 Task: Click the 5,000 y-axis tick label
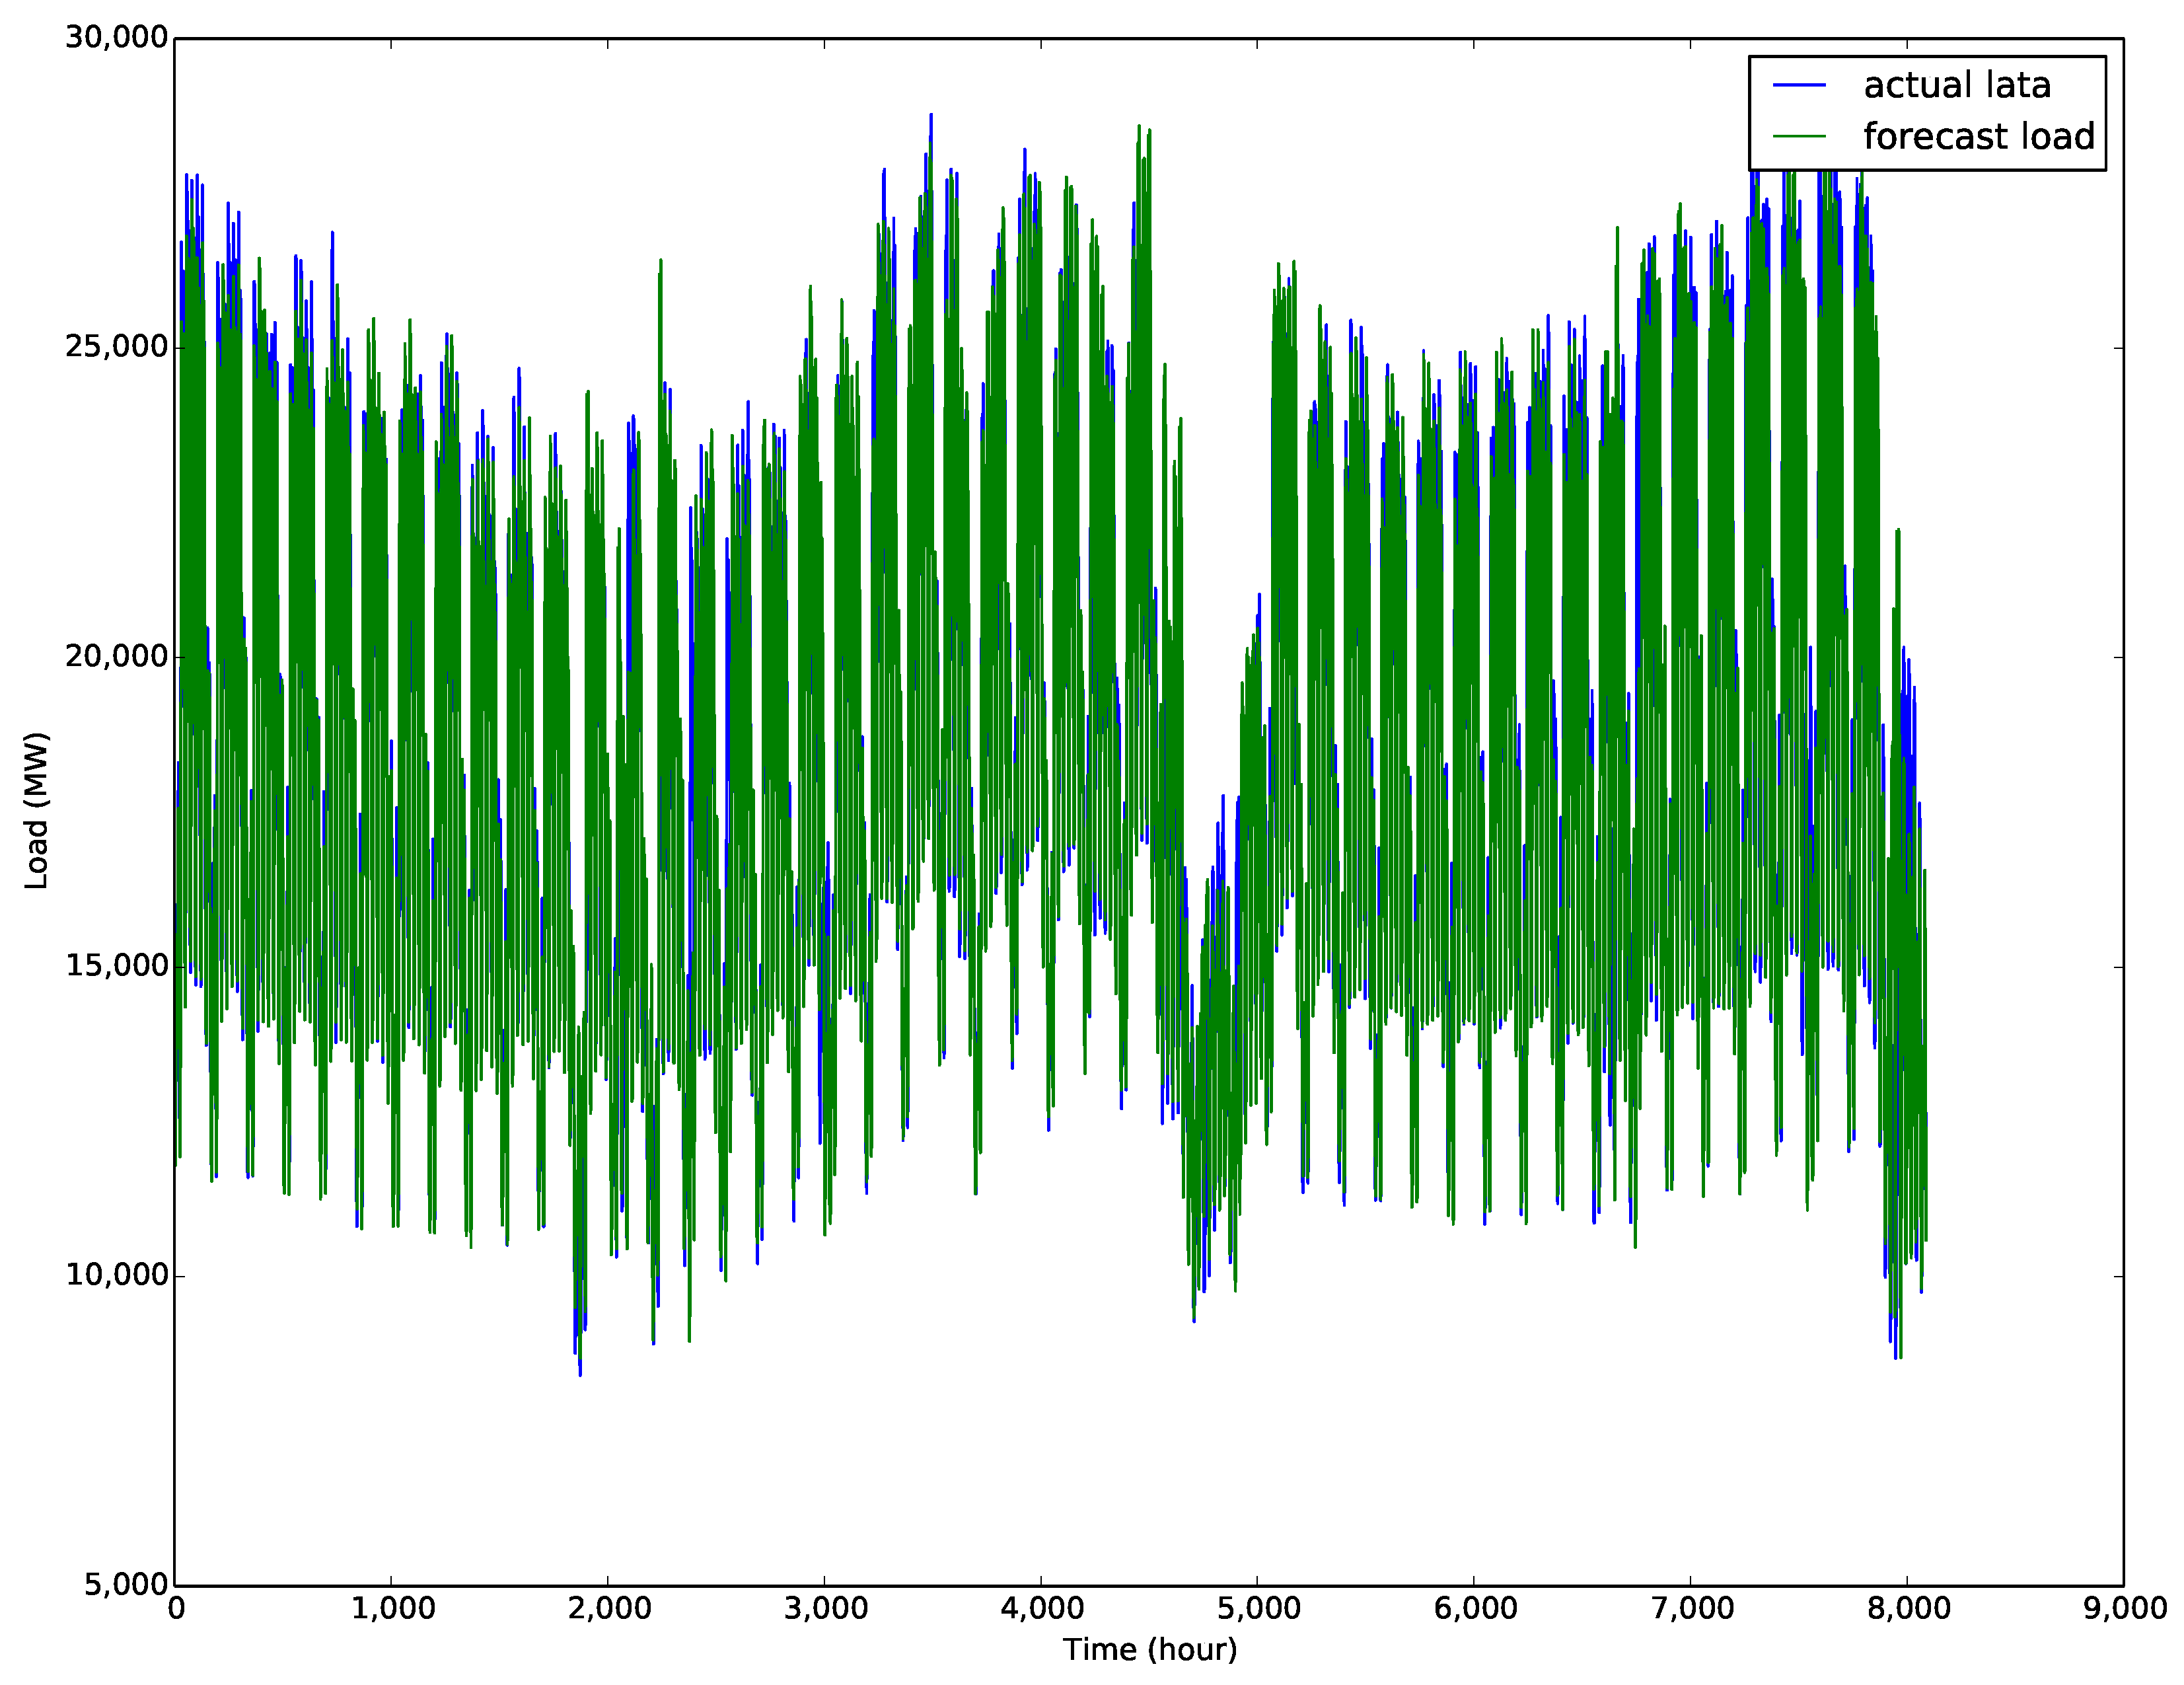125,1585
